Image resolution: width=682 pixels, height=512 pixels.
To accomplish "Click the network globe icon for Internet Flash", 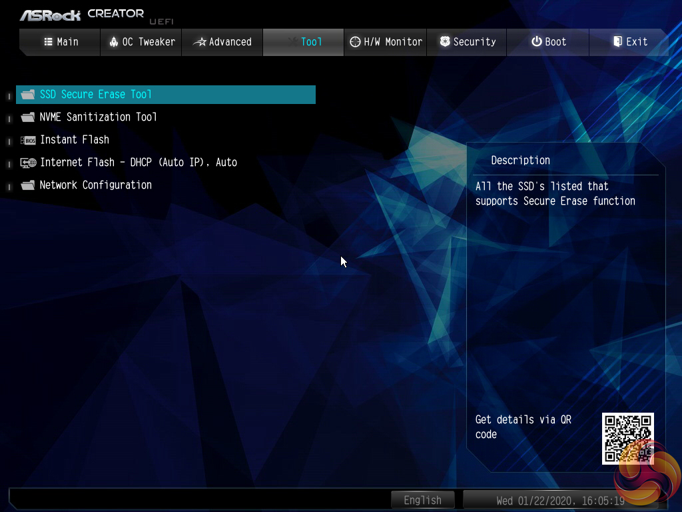I will (x=28, y=163).
